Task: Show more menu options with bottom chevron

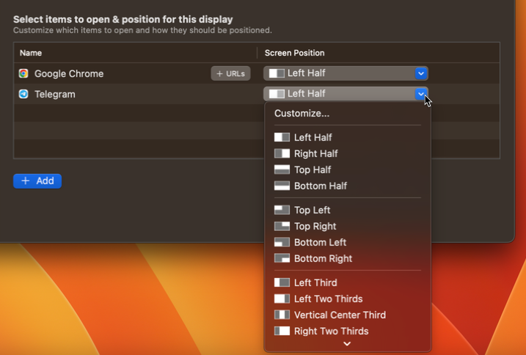Action: click(347, 343)
